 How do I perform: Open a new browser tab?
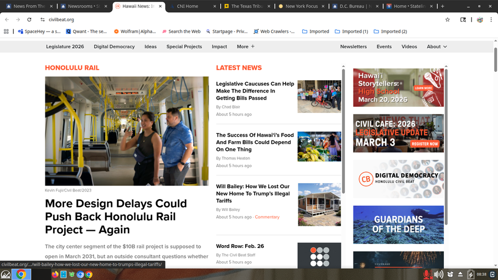[442, 6]
